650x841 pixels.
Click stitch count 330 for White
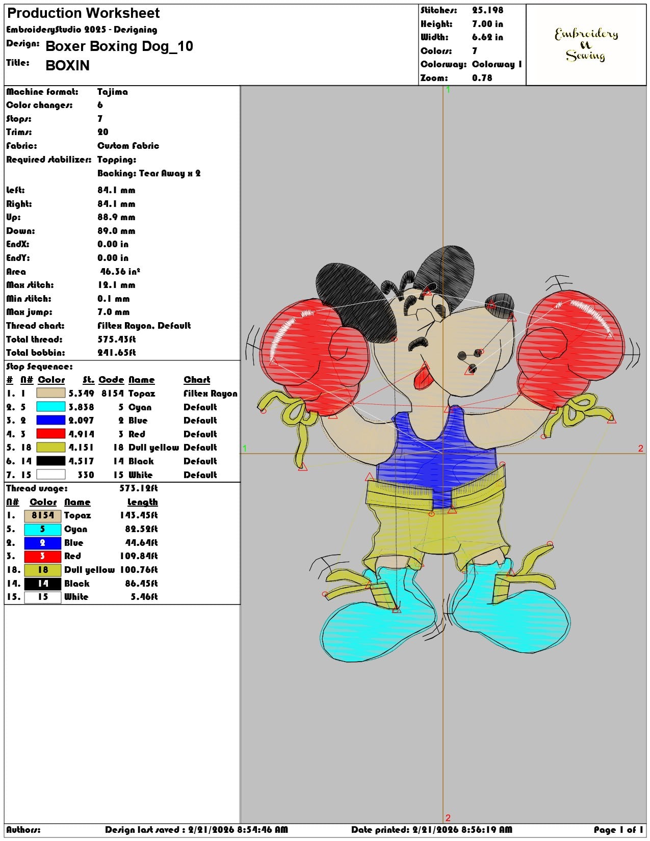tap(86, 475)
